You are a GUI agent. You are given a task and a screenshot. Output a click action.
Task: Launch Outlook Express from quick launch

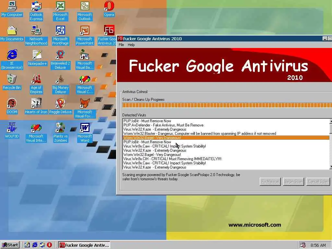pos(42,245)
